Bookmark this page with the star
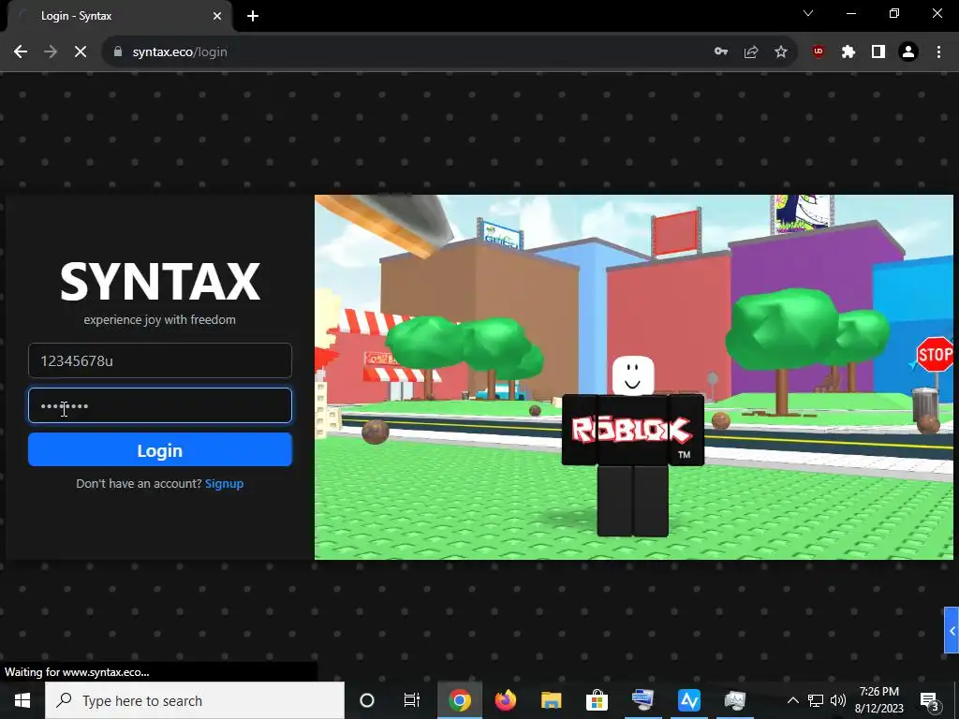 (781, 52)
